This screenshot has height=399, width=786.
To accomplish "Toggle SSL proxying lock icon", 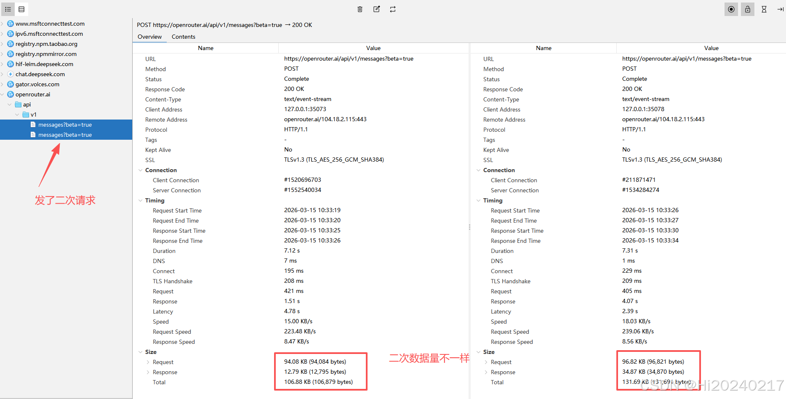I will [748, 9].
